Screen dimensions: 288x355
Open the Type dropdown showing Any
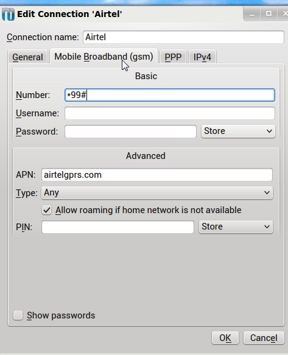[157, 193]
